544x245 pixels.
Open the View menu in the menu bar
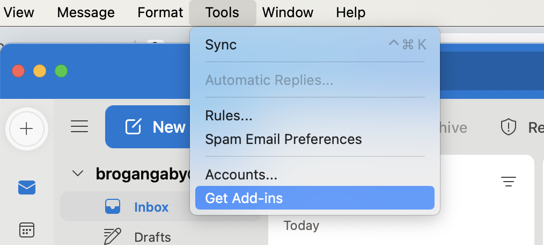(19, 12)
